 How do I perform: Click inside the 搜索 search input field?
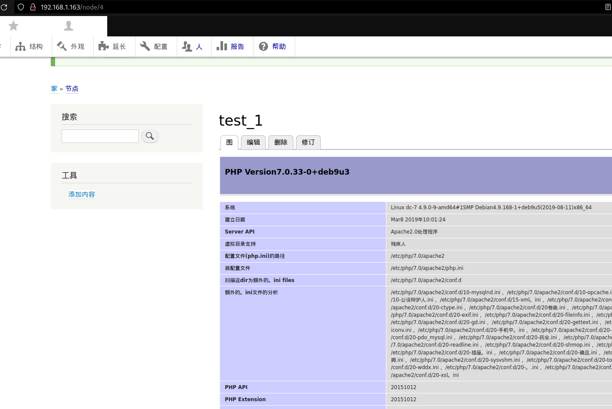(x=100, y=136)
